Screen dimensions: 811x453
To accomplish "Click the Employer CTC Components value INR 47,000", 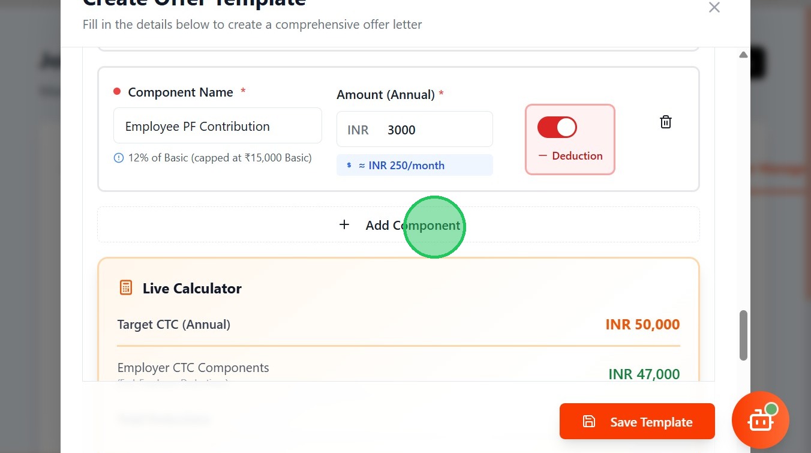I will click(644, 374).
